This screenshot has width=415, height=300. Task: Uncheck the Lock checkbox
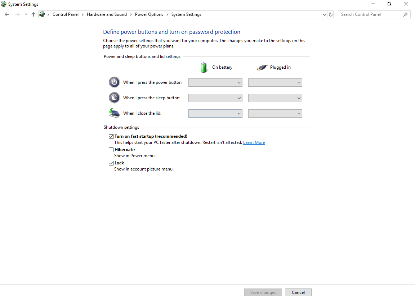pyautogui.click(x=111, y=163)
